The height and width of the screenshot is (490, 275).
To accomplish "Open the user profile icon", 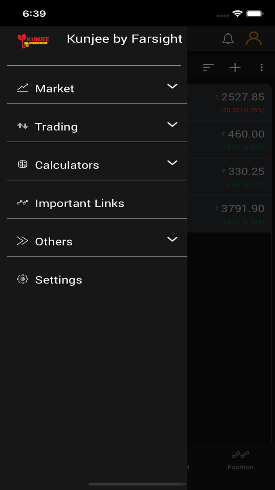I will (x=253, y=38).
